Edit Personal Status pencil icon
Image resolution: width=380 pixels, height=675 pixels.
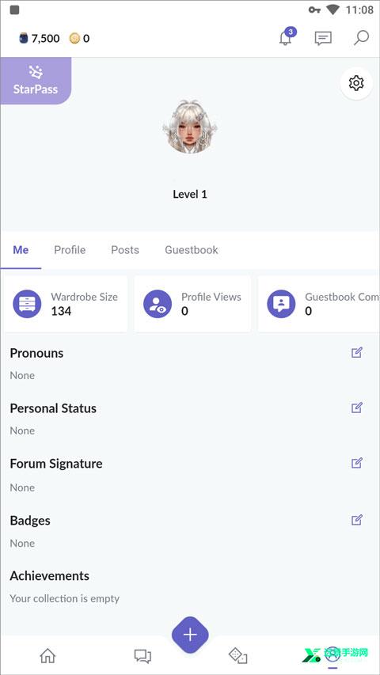click(357, 408)
